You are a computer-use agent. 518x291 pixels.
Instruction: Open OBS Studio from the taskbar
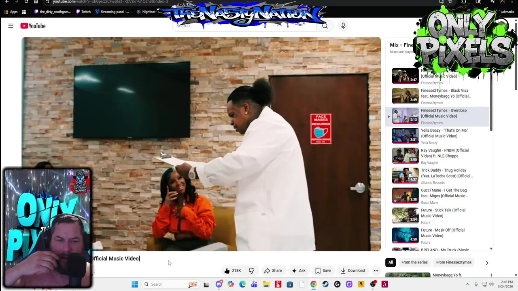[373, 284]
